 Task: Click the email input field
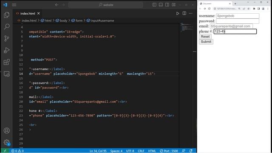[231, 26]
